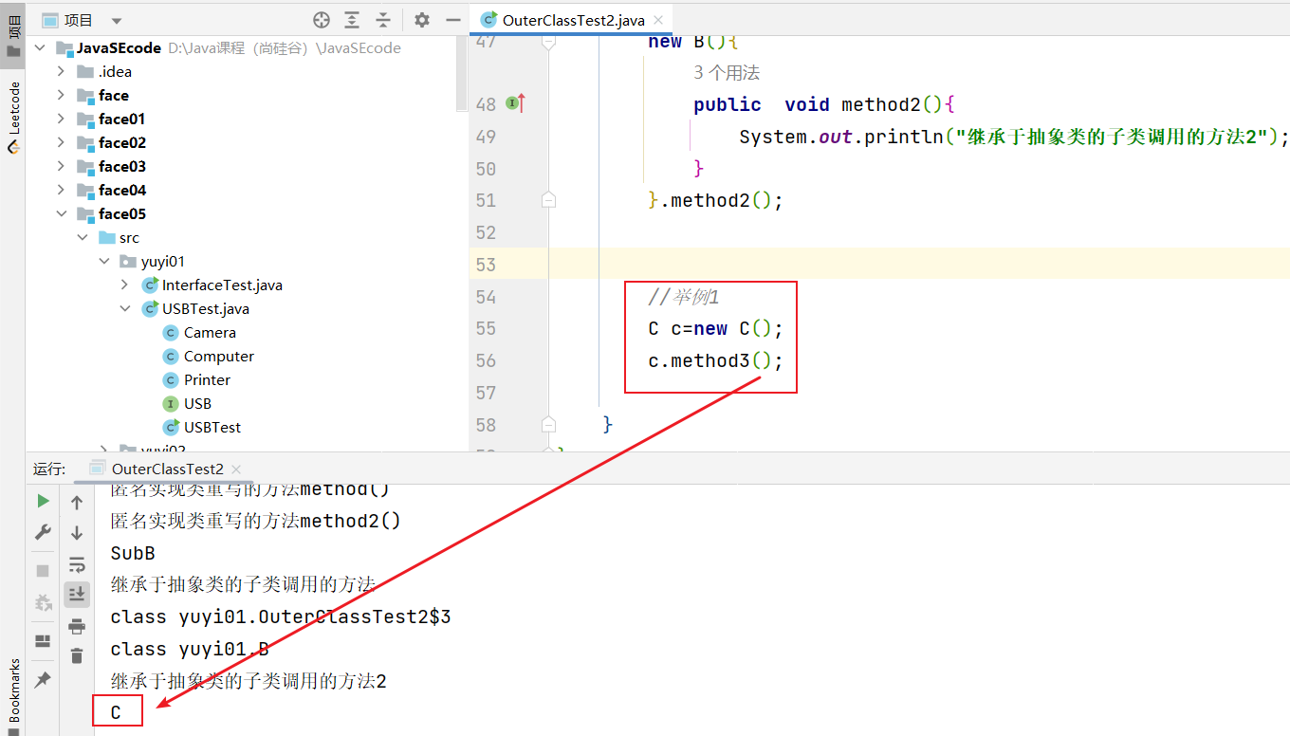Click the fold marker on line 51
Screen dimensions: 1290x736
click(548, 200)
